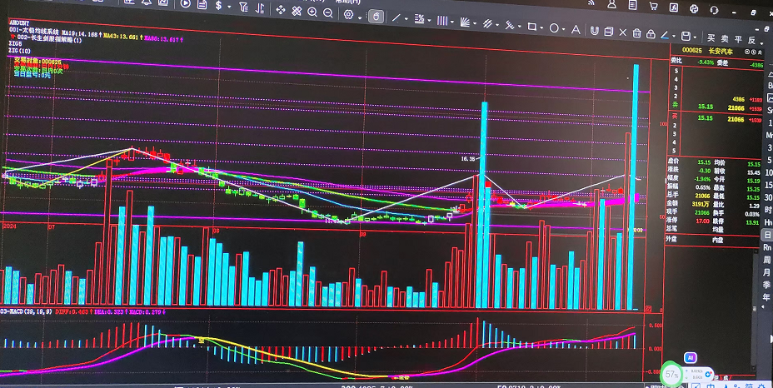
Task: Select the vertical cycle lines tool
Action: (x=441, y=21)
